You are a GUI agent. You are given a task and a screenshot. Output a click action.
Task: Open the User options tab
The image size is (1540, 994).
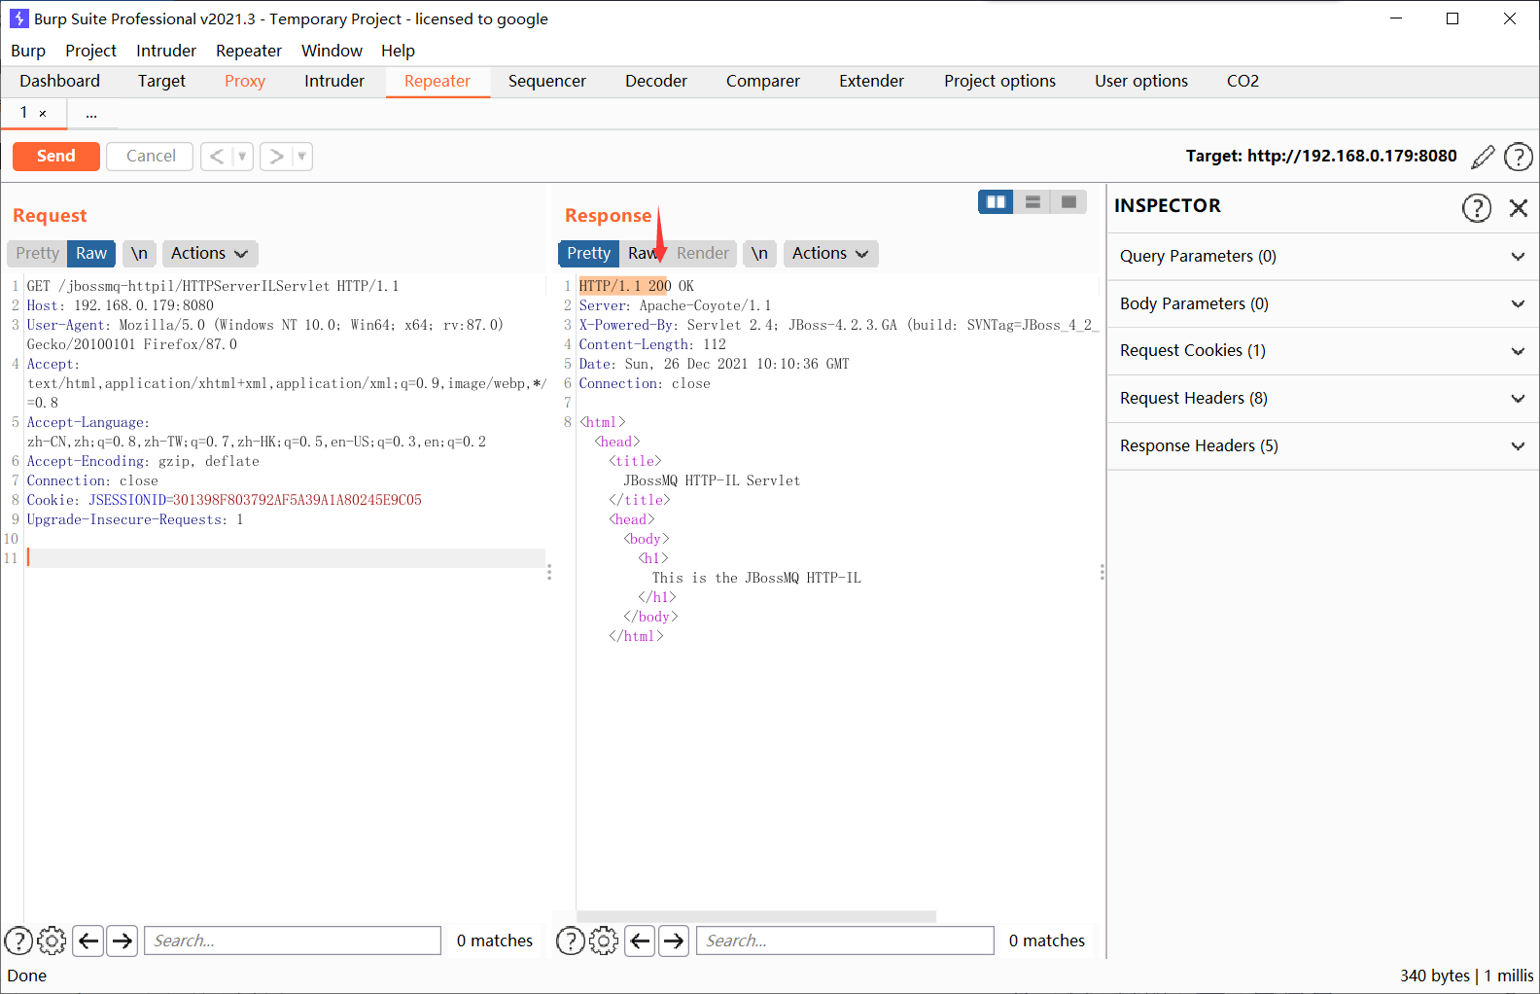click(x=1141, y=81)
